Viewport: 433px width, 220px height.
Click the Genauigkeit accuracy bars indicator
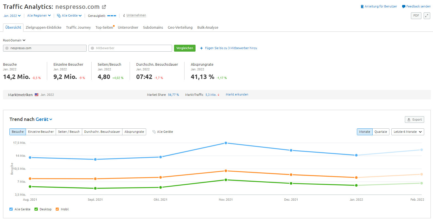point(112,16)
